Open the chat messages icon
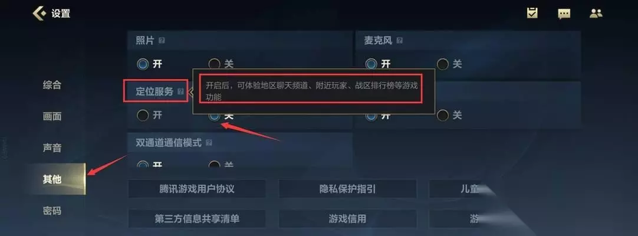638x236 pixels. pos(564,14)
